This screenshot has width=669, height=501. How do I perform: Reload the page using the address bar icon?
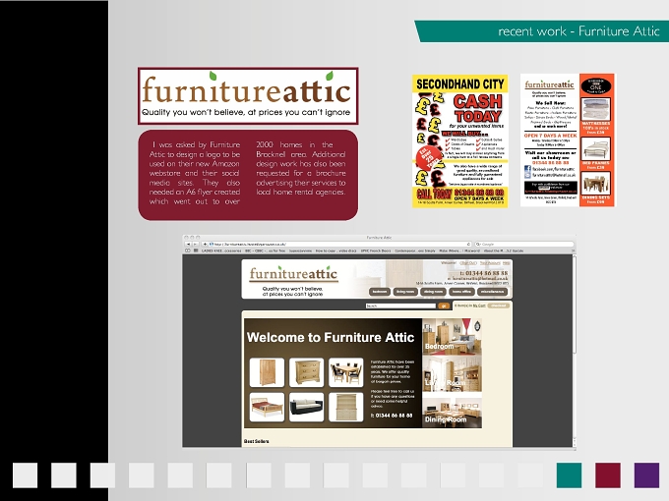tap(468, 244)
